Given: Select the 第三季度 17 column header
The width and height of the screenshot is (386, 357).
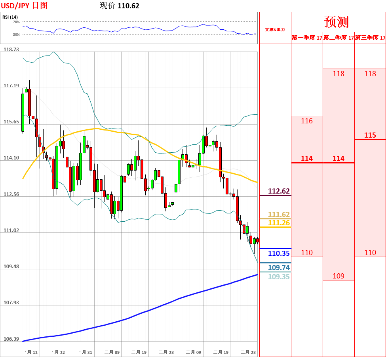Looking at the screenshot, I should click(370, 38).
